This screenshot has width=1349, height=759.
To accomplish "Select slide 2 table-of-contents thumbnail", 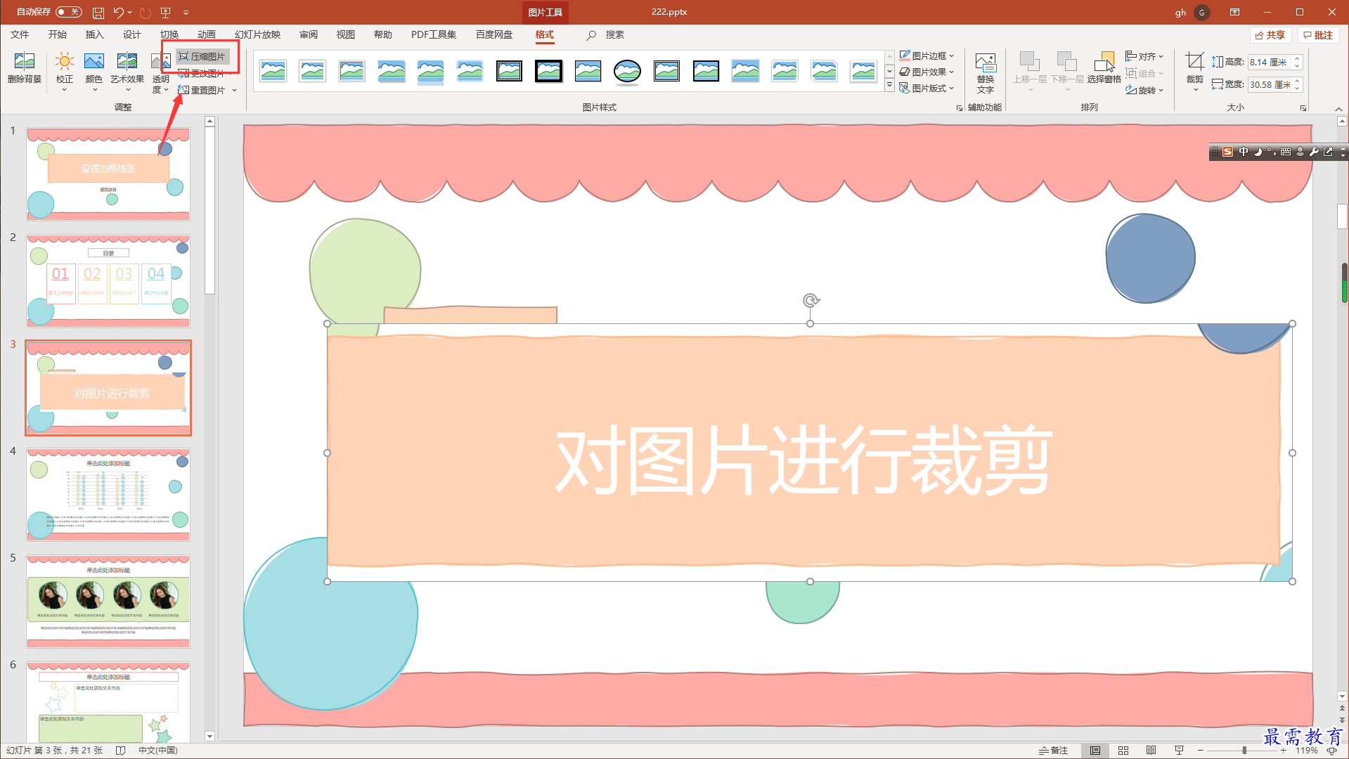I will [108, 281].
